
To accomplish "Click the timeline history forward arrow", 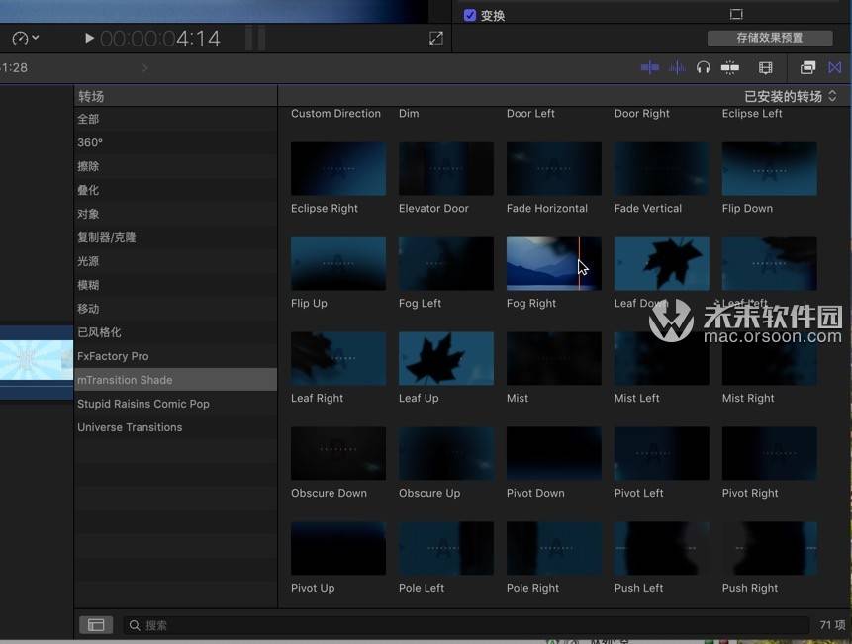I will click(x=145, y=67).
